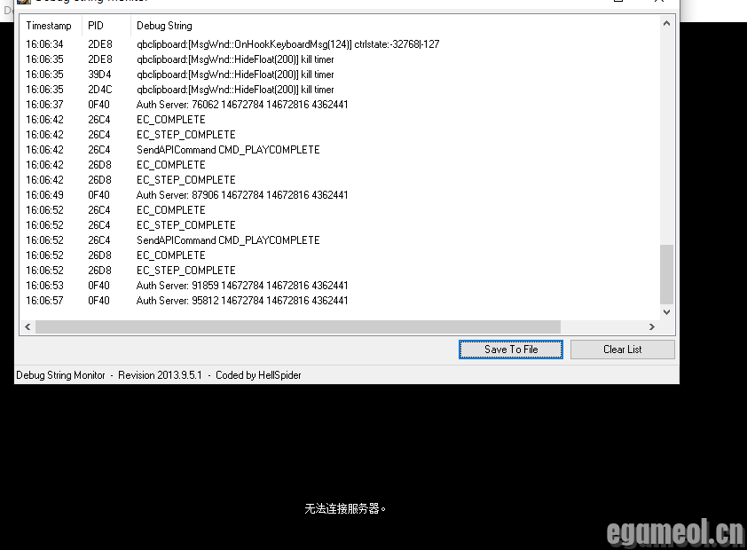This screenshot has width=747, height=550.
Task: Sort entries by the Timestamp column header
Action: (x=50, y=26)
